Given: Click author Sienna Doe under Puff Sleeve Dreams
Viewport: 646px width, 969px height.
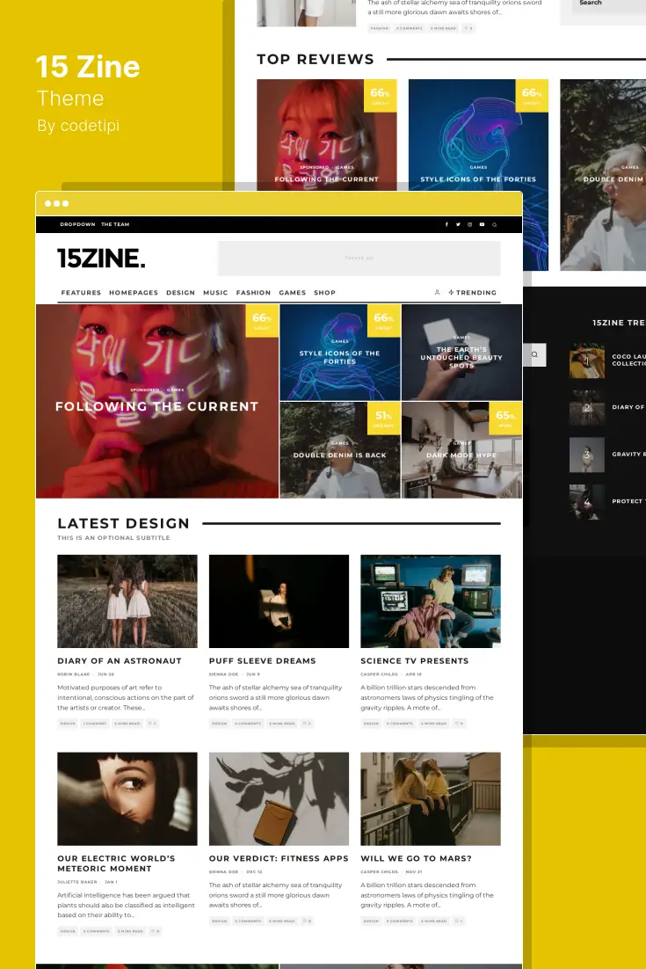Looking at the screenshot, I should (223, 674).
